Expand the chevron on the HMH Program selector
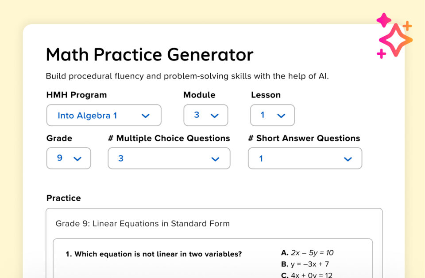Viewport: 425px width, 278px height. point(146,115)
